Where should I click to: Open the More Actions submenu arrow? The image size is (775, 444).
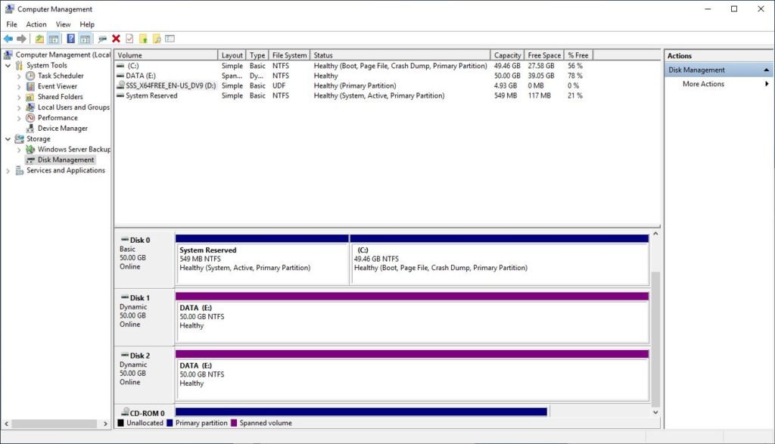pos(767,84)
